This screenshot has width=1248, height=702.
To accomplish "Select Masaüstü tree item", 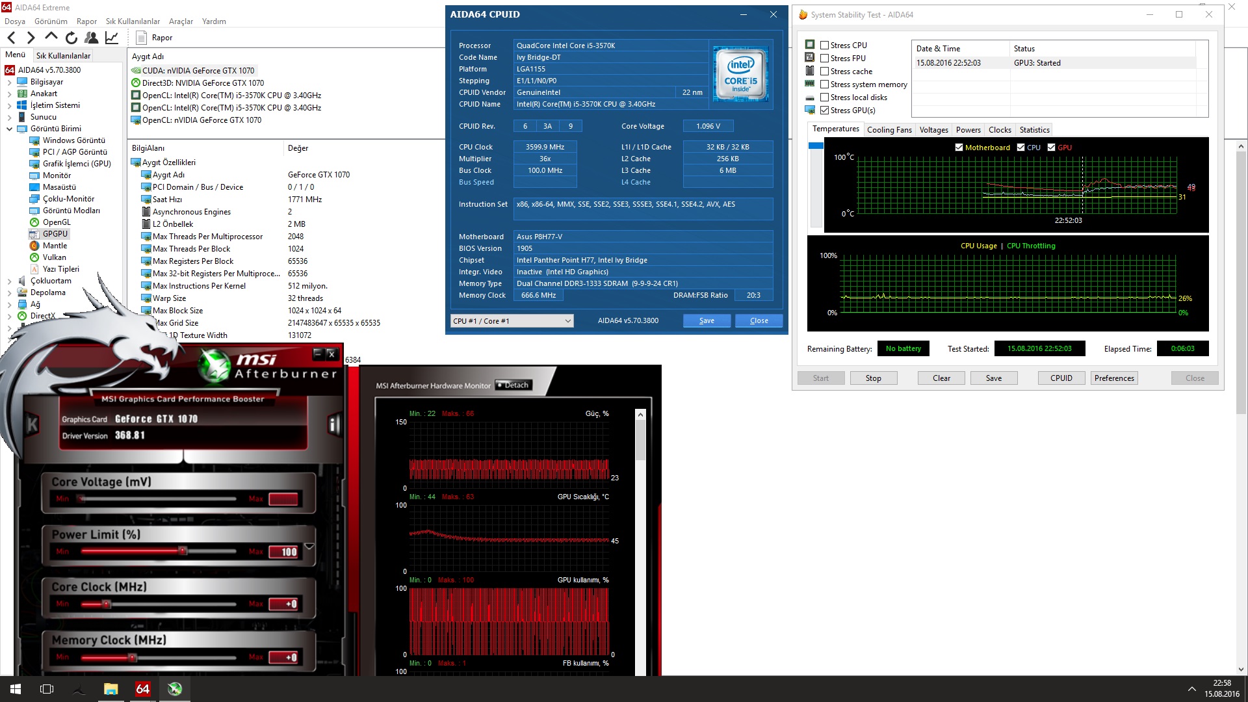I will pos(59,187).
